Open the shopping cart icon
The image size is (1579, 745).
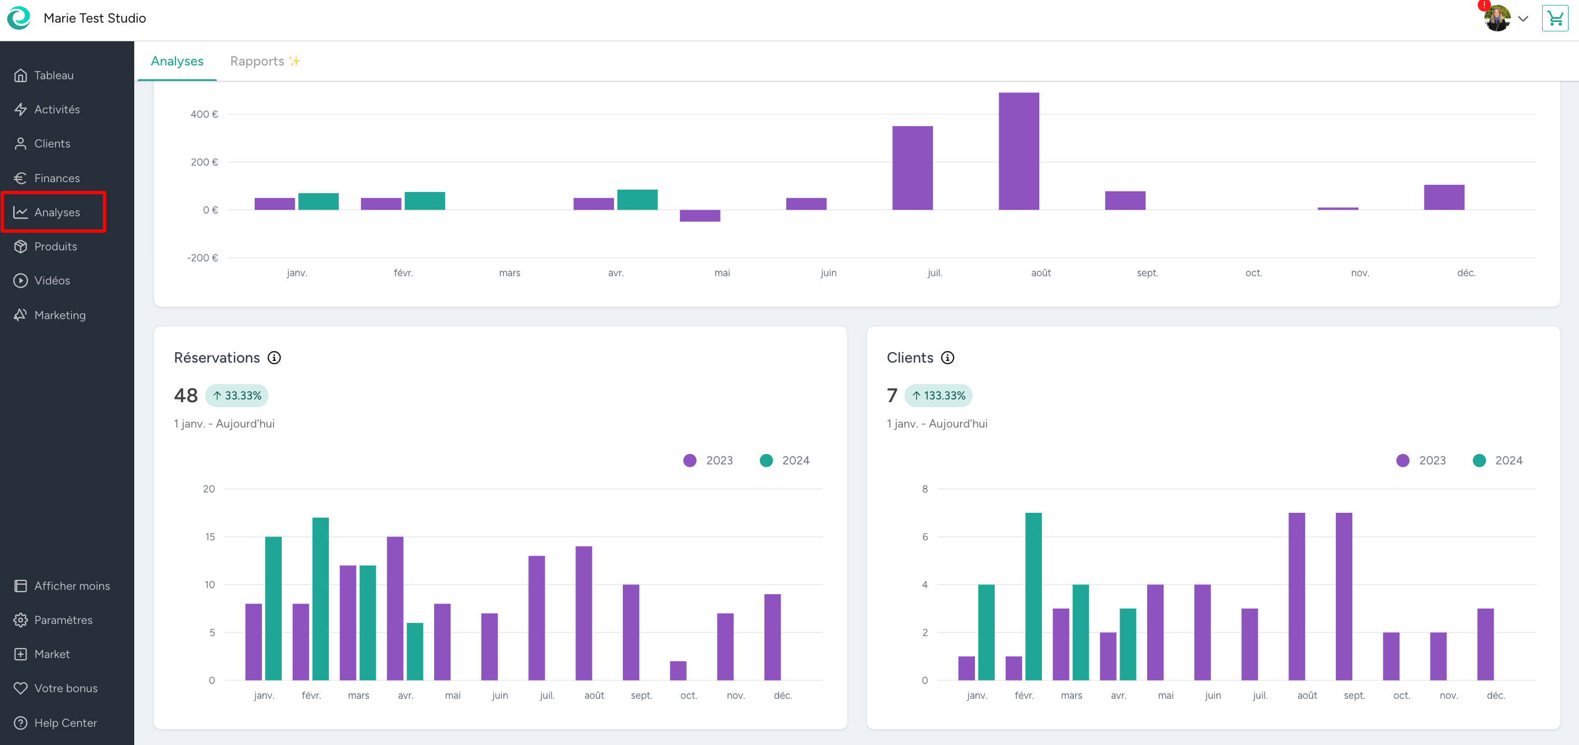pos(1554,18)
